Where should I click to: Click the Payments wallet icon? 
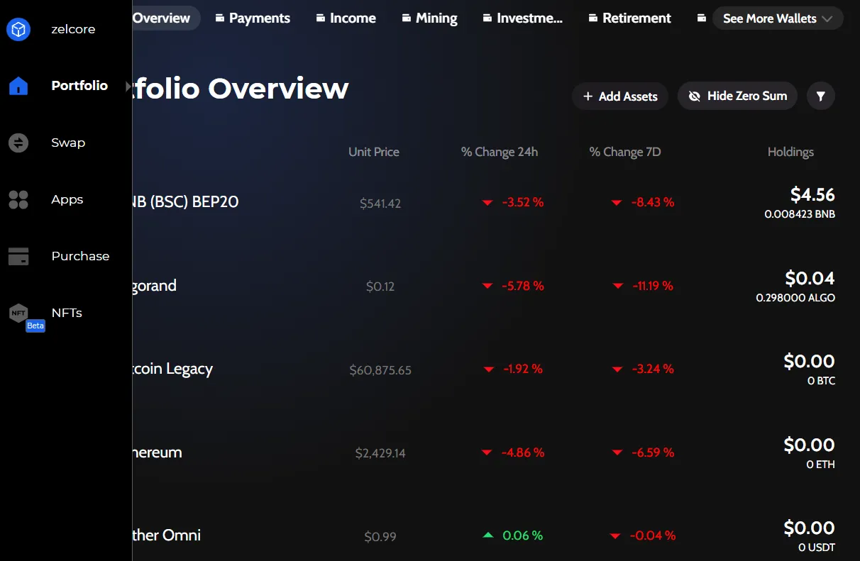click(221, 18)
